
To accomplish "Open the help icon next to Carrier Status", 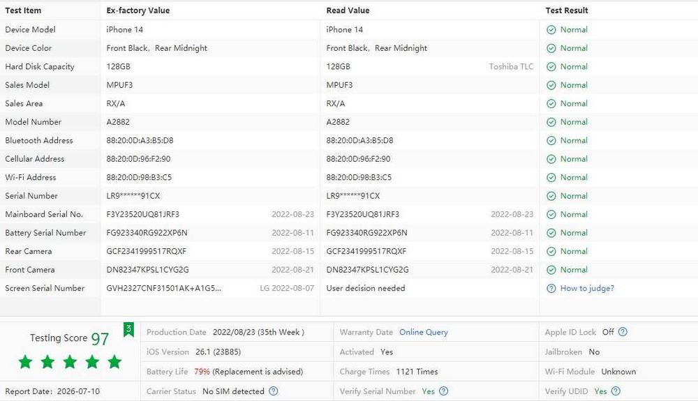I will coord(274,391).
